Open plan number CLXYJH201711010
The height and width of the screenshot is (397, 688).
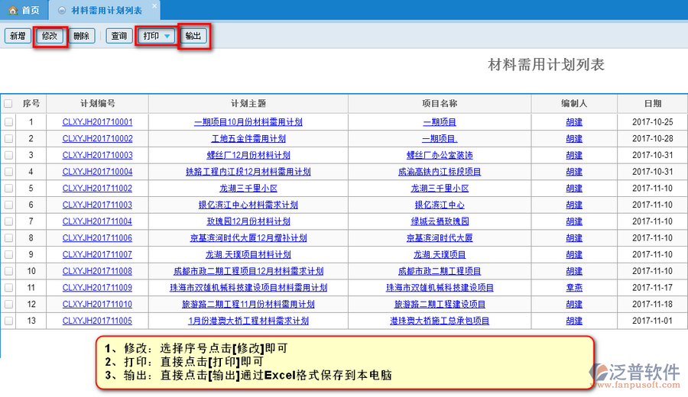click(97, 304)
